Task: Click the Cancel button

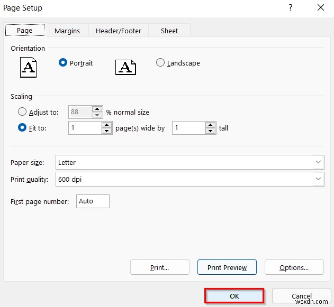Action: 301,296
